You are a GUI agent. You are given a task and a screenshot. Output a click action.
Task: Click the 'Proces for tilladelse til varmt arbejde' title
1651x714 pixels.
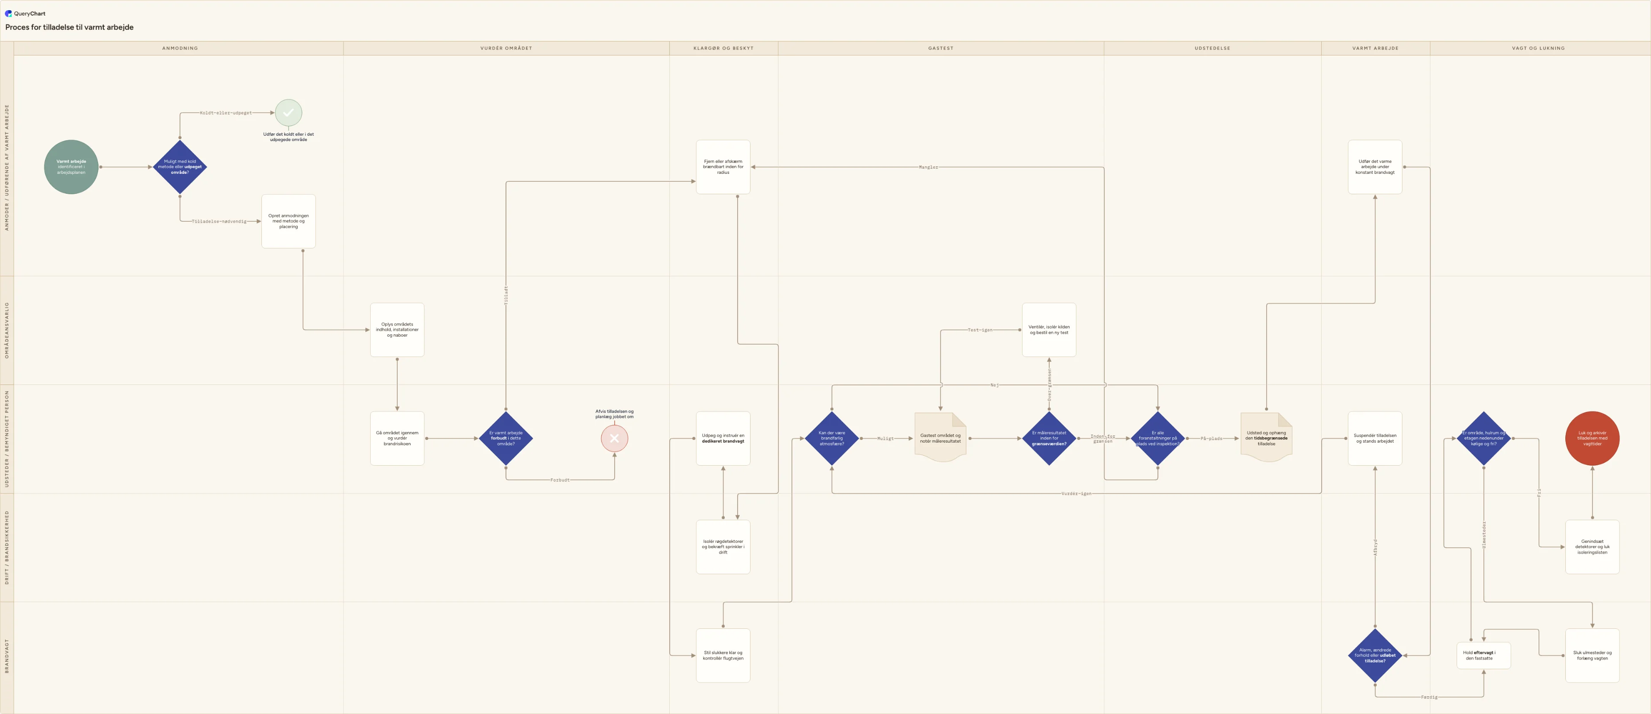(69, 27)
